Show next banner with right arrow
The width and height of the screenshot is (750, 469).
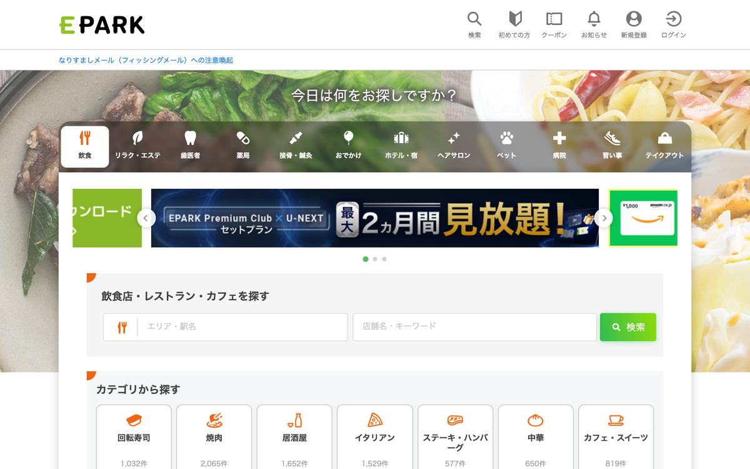pyautogui.click(x=604, y=218)
